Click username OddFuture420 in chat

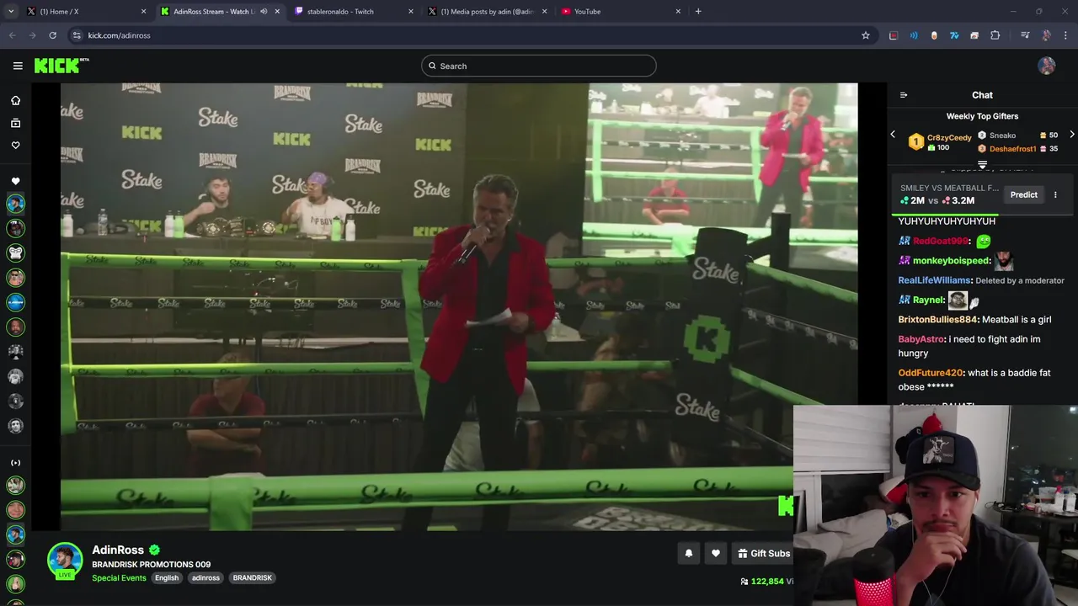click(x=930, y=373)
